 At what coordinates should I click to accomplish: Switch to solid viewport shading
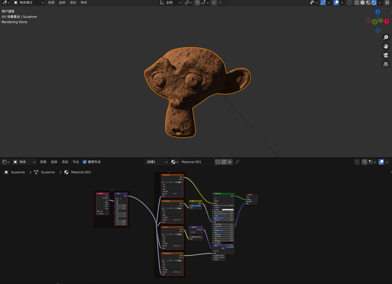click(x=363, y=3)
